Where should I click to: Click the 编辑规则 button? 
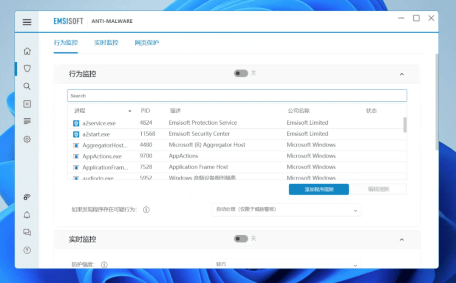pyautogui.click(x=378, y=189)
